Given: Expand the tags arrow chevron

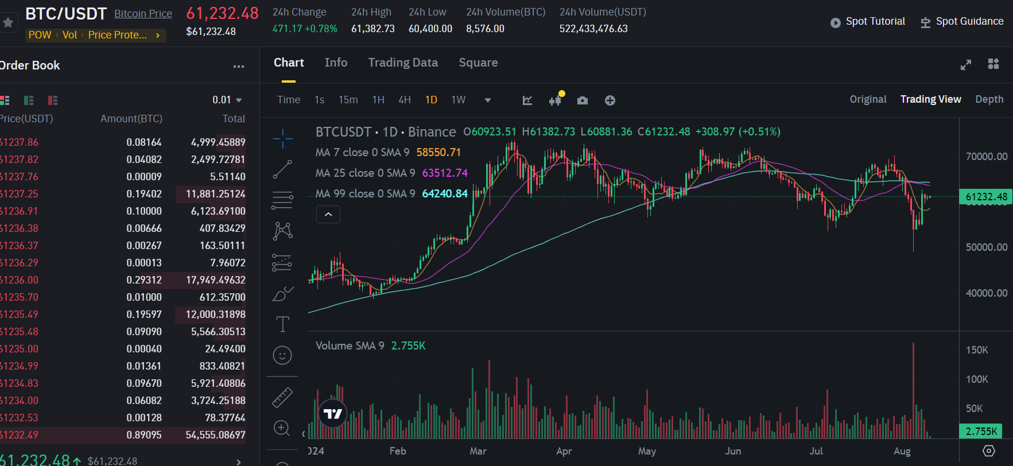Looking at the screenshot, I should pyautogui.click(x=158, y=35).
